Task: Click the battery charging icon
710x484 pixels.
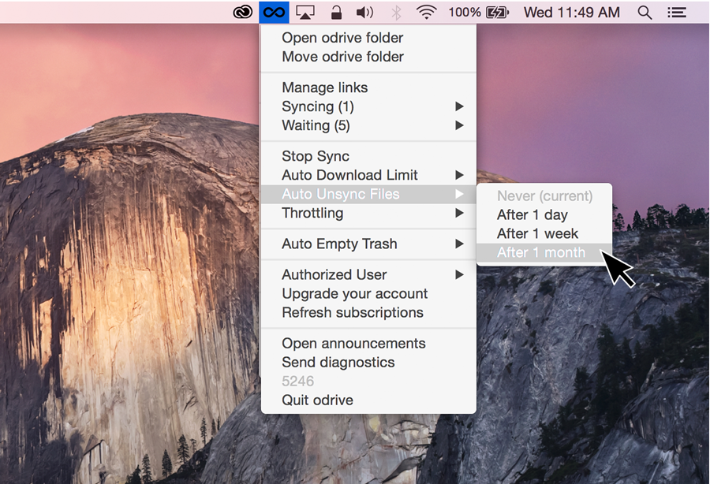Action: [x=497, y=12]
